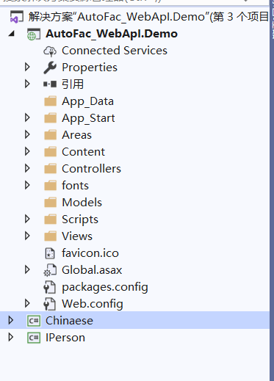This screenshot has height=381, width=274.
Task: Click the solution icon beside AutoFac_WebApI.Demo solution
Action: [16, 17]
